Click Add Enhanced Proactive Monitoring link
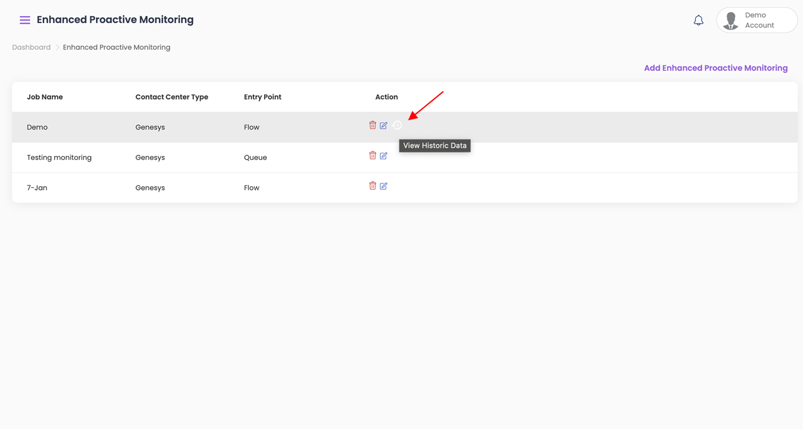The image size is (804, 431). tap(715, 68)
